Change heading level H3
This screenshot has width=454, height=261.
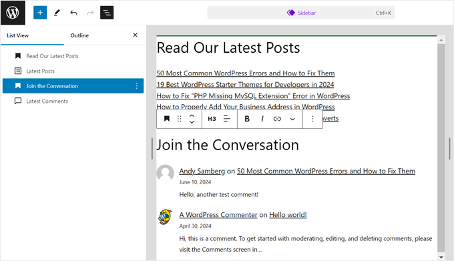point(212,119)
